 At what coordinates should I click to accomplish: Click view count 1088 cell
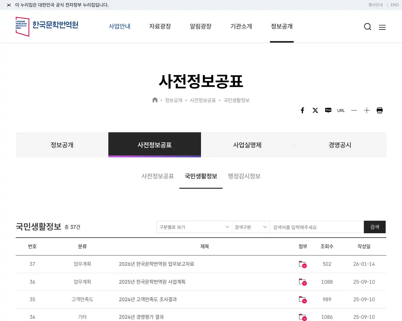pos(327,282)
